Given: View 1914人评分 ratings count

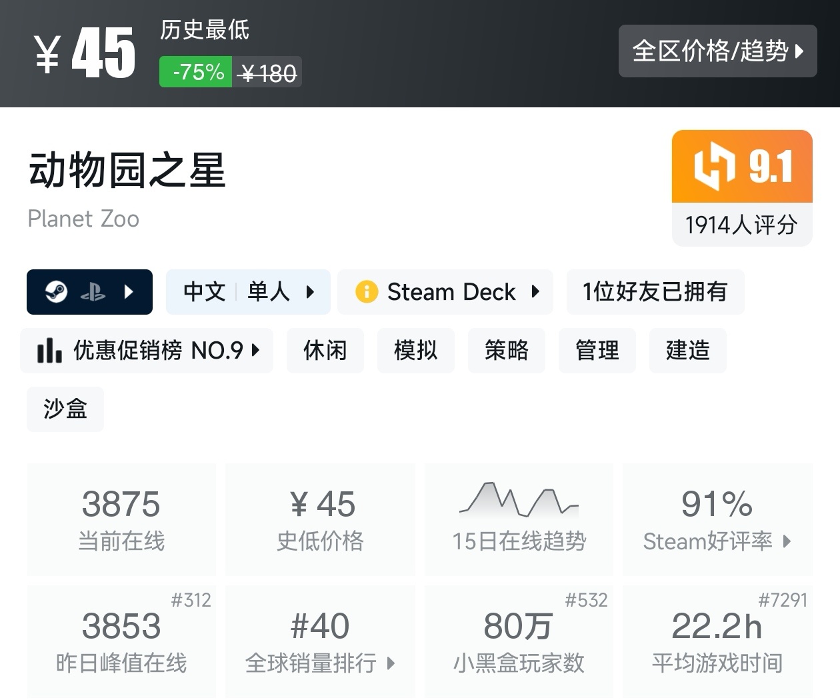Looking at the screenshot, I should coord(741,225).
